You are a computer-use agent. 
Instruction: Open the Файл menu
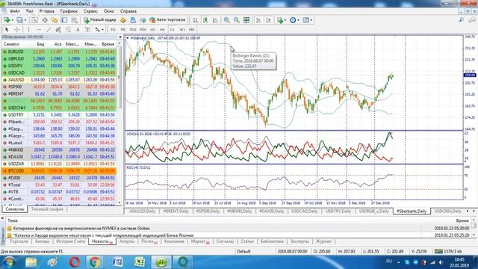coord(14,11)
